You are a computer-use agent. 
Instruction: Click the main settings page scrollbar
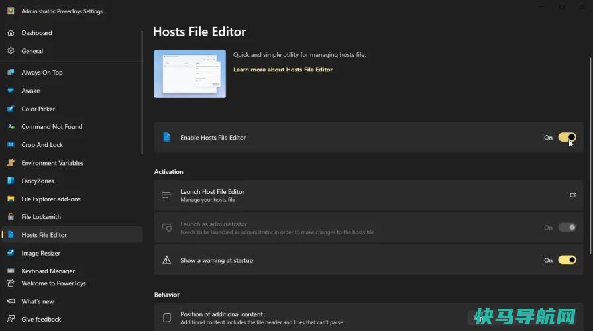[590, 156]
